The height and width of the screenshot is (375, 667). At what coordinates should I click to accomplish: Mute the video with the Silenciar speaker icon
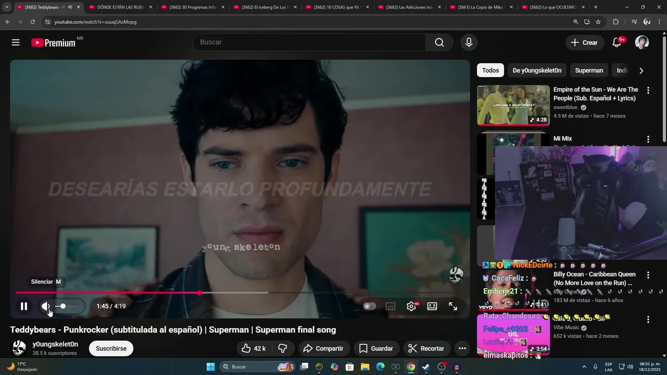tap(46, 306)
